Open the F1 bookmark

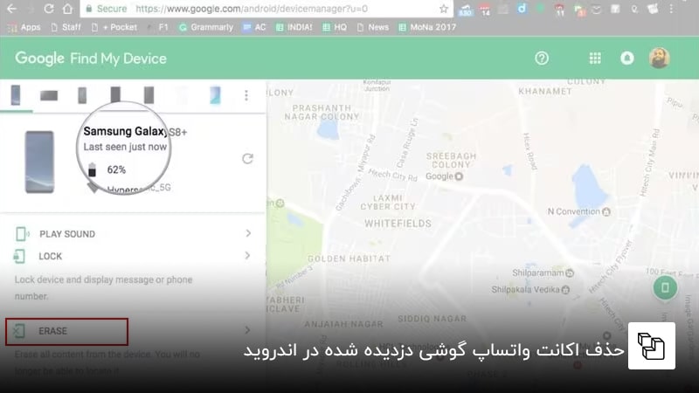[x=158, y=27]
